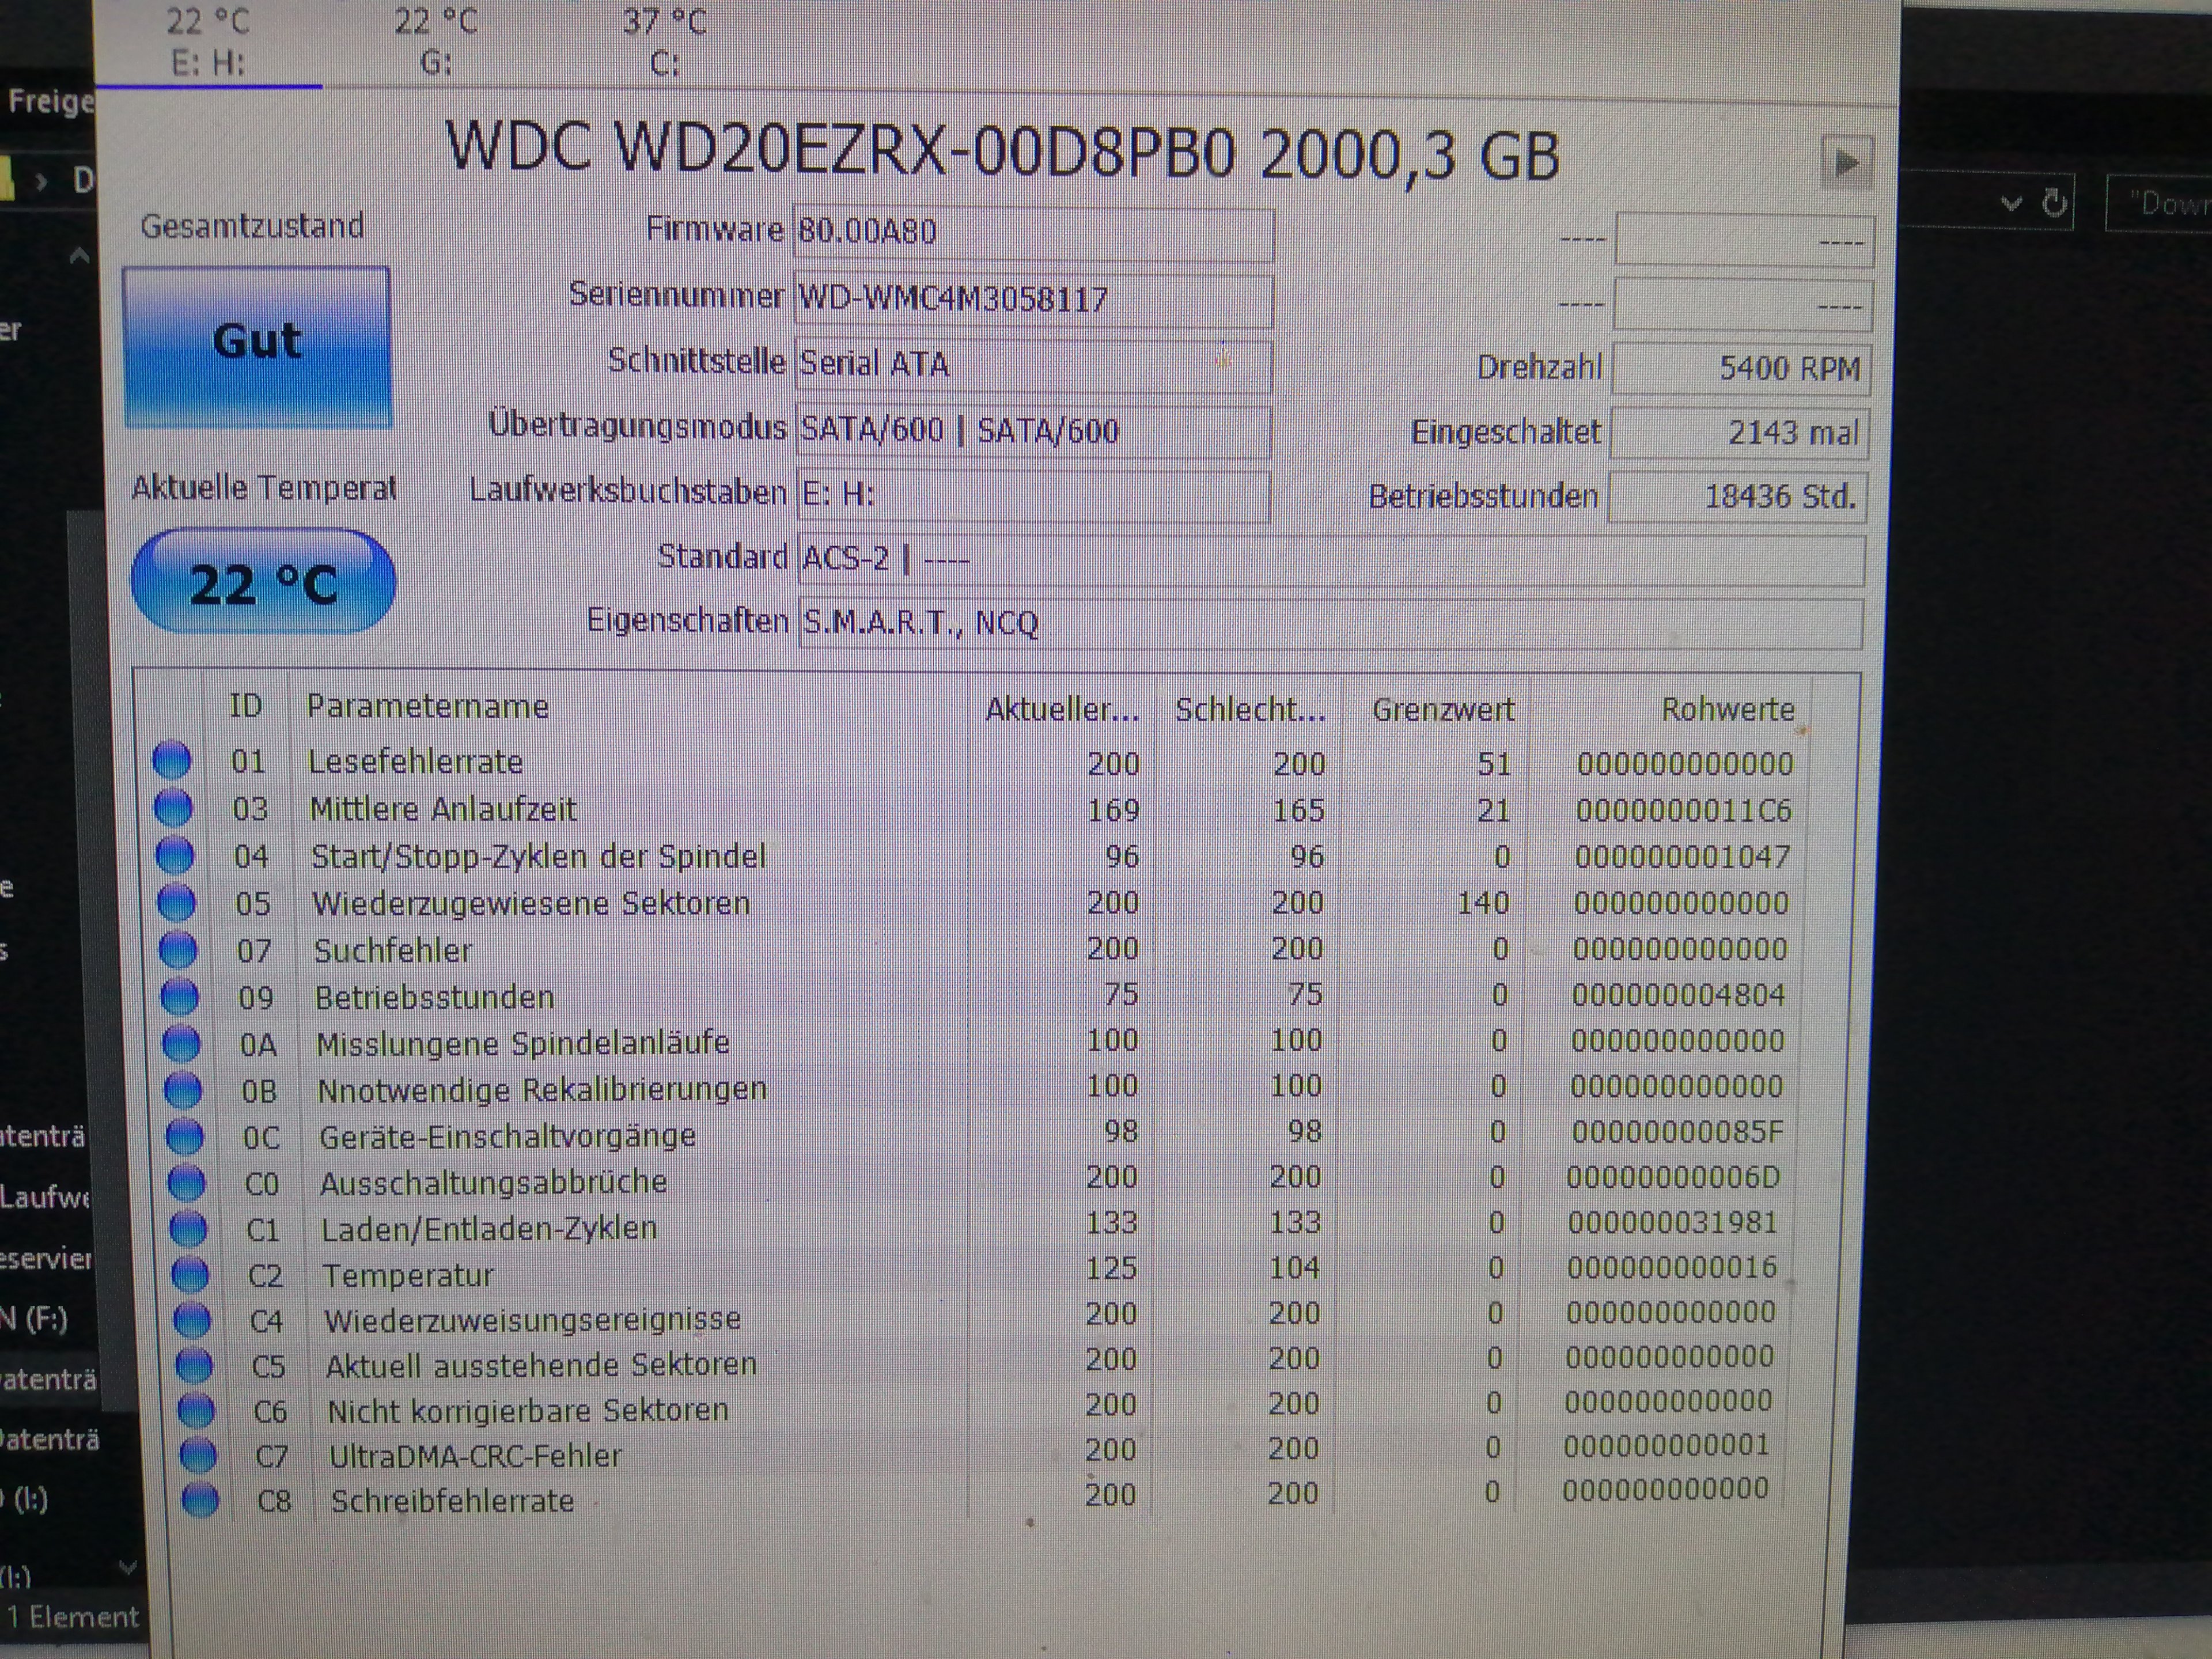Click the status icon for Wiederzugewiesene Sektoren
The width and height of the screenshot is (2212, 1659).
coord(177,902)
